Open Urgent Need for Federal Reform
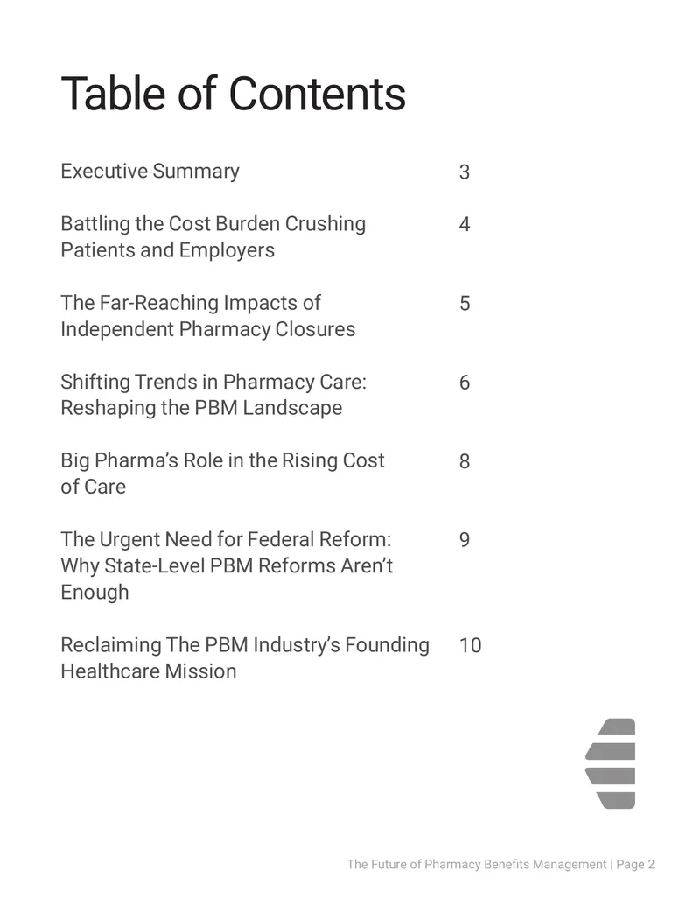The height and width of the screenshot is (906, 700). (x=227, y=565)
